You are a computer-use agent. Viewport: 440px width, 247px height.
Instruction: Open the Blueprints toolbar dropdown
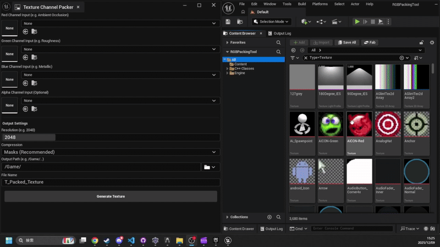pyautogui.click(x=321, y=21)
